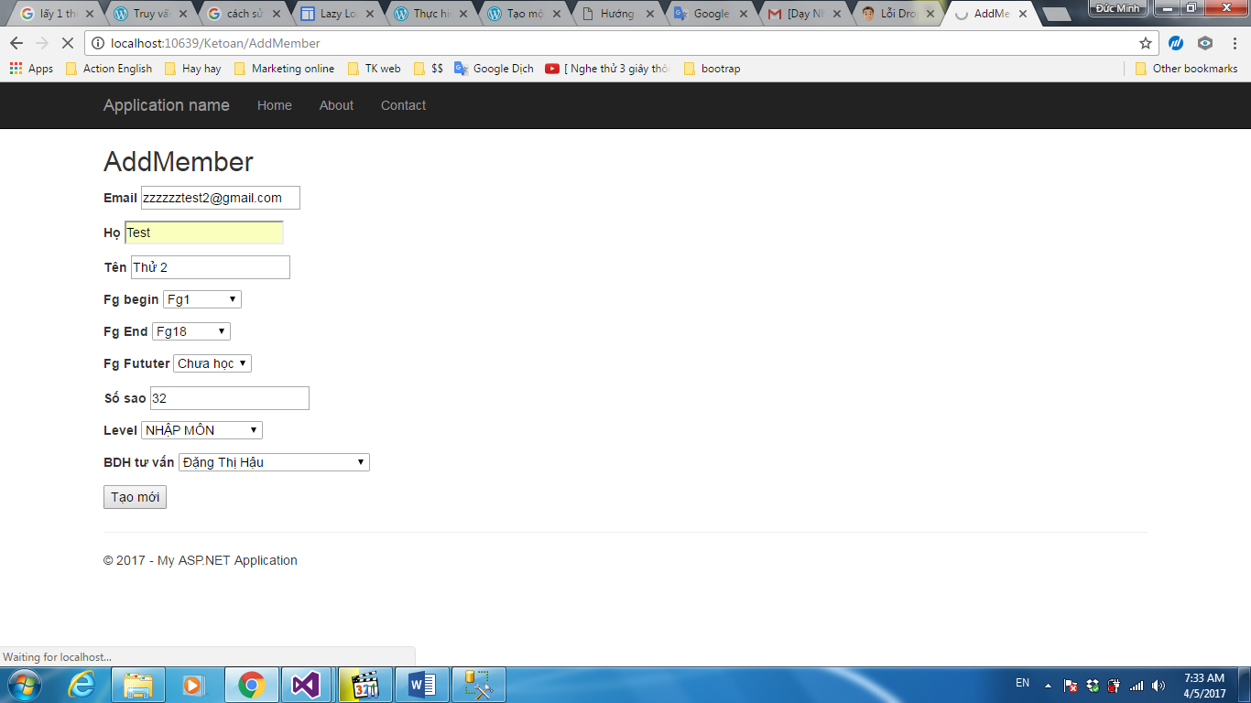Screen dimensions: 1251x703
Task: Open Microsoft Word from the taskbar
Action: click(422, 685)
